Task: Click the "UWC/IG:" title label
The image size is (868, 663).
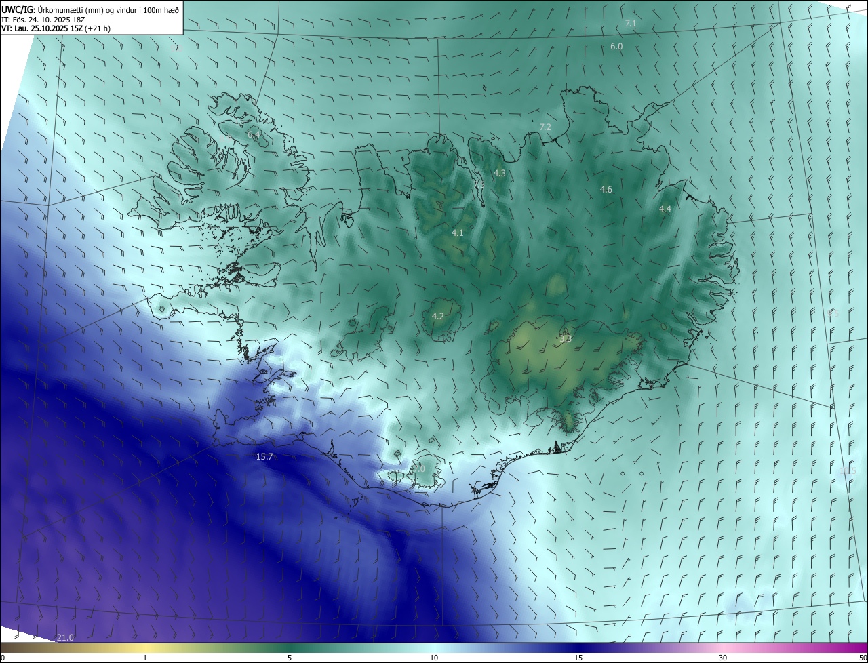Action: pos(18,9)
